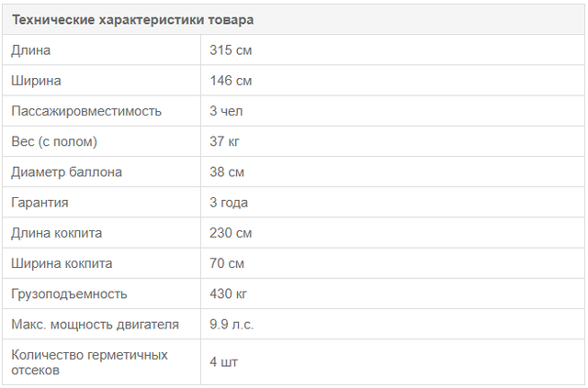The height and width of the screenshot is (388, 588).
Task: Click the 'Технические характеристики товара' header
Action: click(132, 19)
